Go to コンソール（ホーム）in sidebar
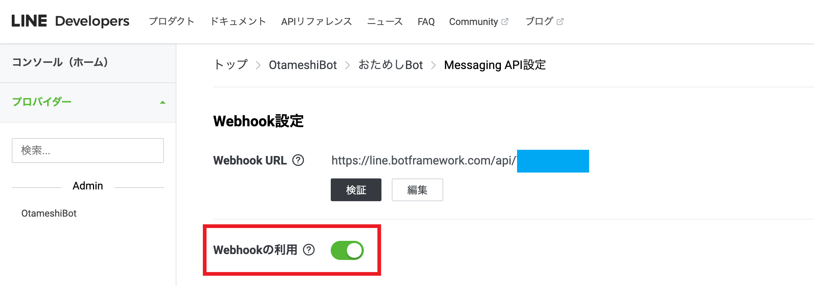Viewport: 814px width, 286px height. [x=60, y=62]
